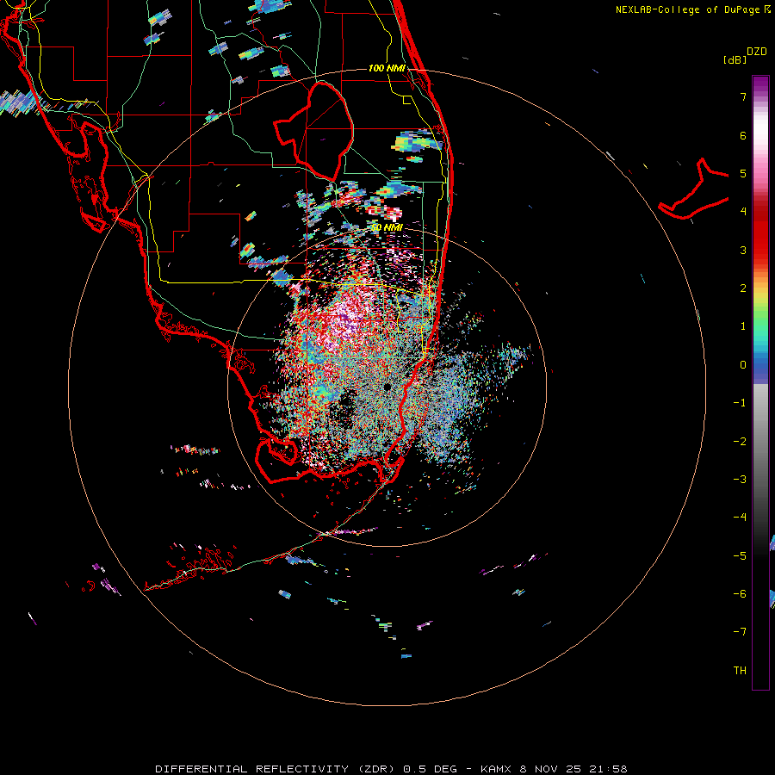Click the 6 value on color scale
Image resolution: width=775 pixels, height=775 pixels.
(x=743, y=135)
